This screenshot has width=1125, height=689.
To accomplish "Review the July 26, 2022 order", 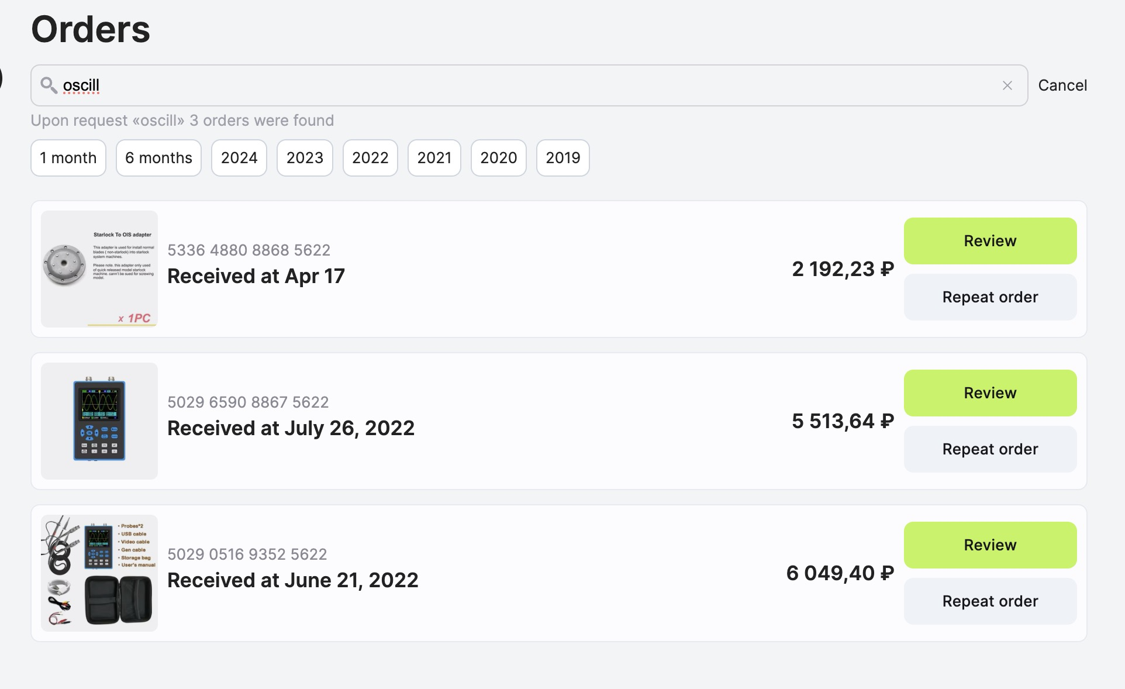I will [x=990, y=393].
